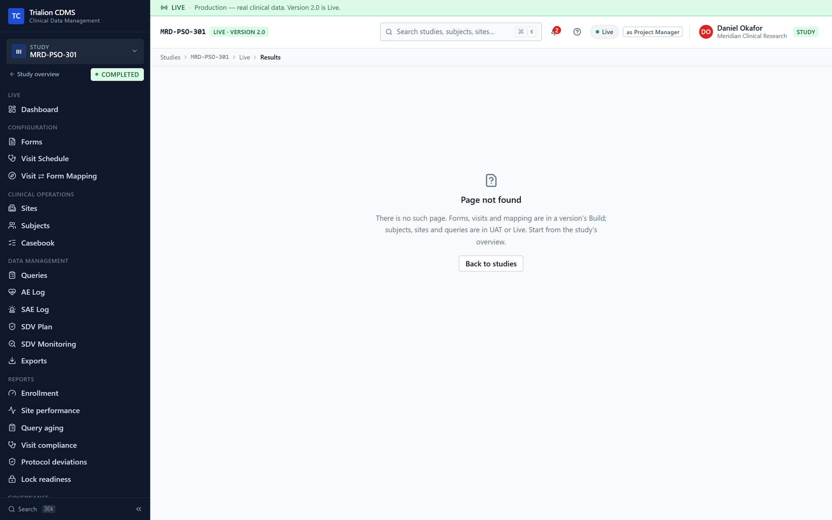
Task: Open Daniel Okafor's DO avatar
Action: pyautogui.click(x=705, y=32)
